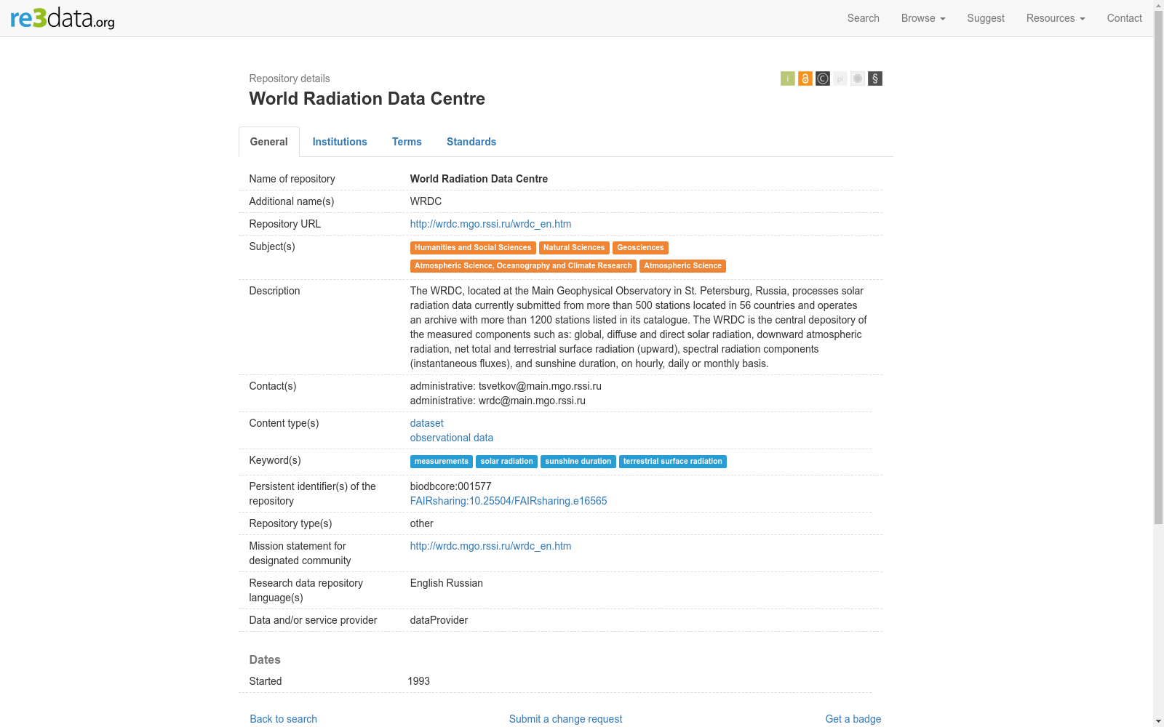The height and width of the screenshot is (727, 1164).
Task: Click the 'Natural Sciences' subject tag
Action: point(574,248)
